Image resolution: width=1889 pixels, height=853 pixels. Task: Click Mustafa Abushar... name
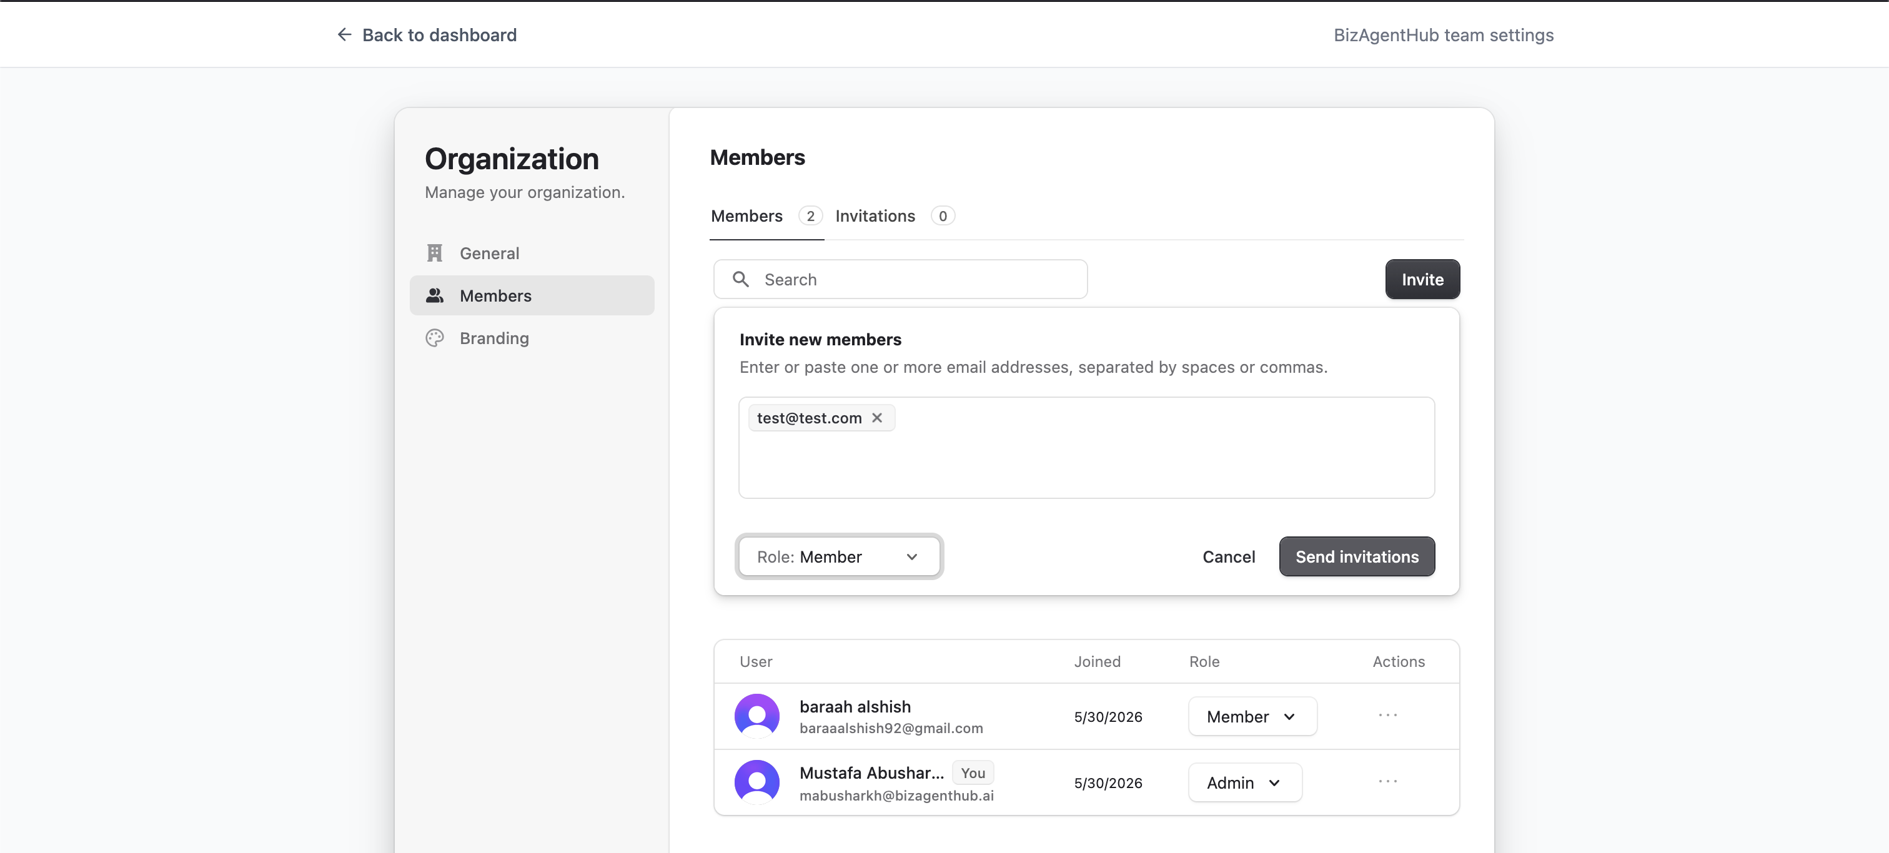pos(871,772)
